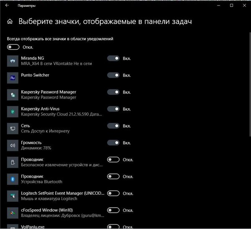
Task: Click 'Безопасное извлечение устройств' description
Action: (62, 165)
